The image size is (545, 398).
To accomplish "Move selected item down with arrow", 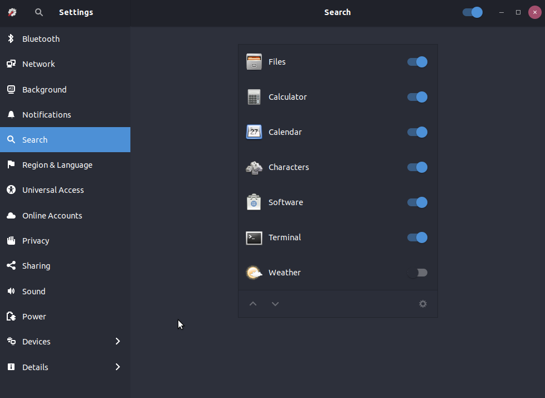I will coord(275,304).
